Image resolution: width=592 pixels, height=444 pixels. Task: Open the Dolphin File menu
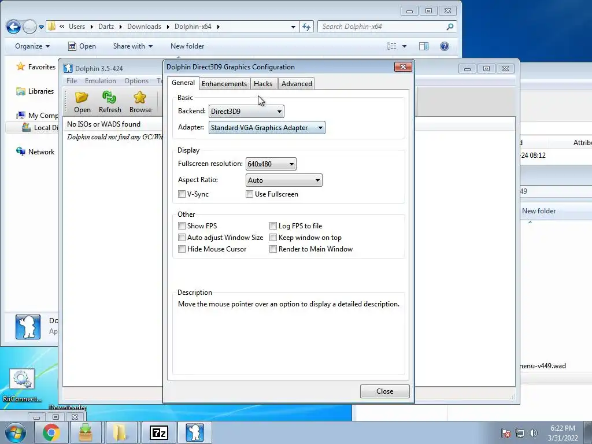click(x=71, y=81)
